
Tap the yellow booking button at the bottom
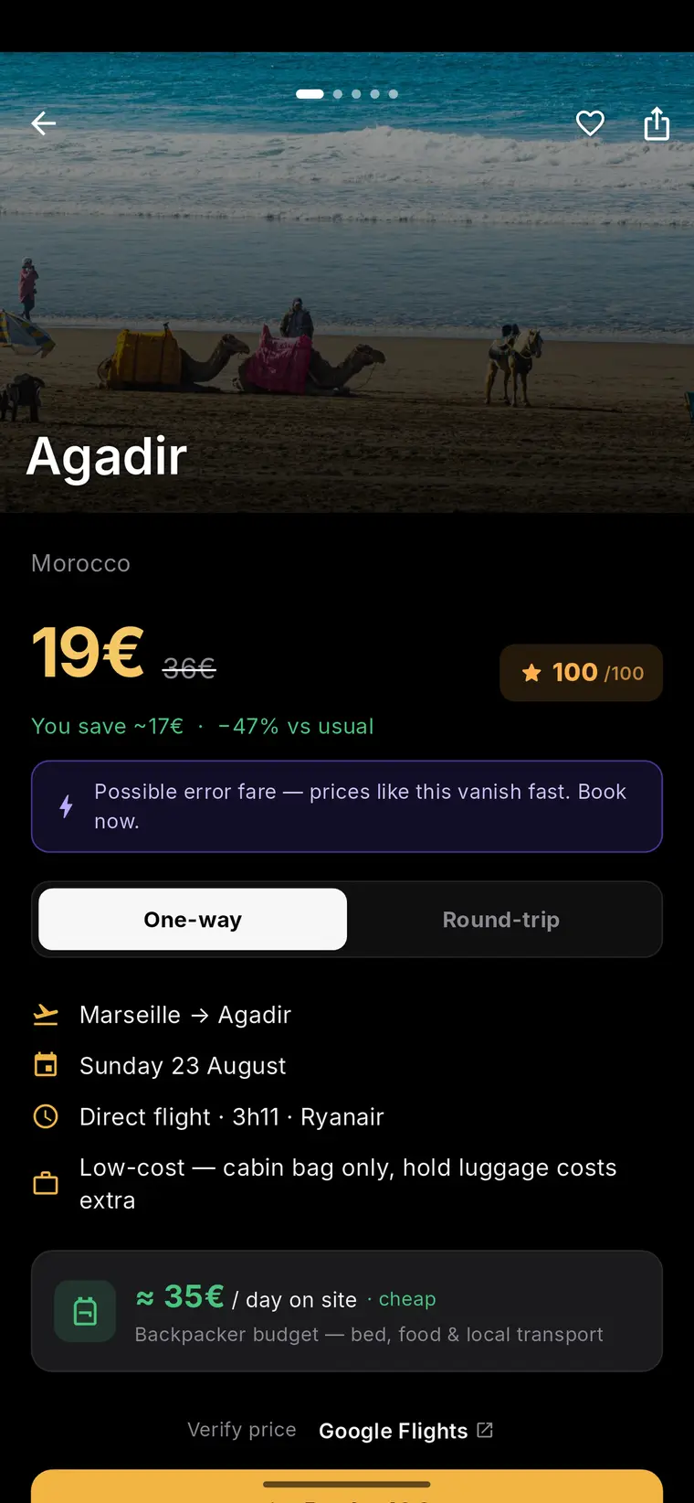pyautogui.click(x=347, y=1487)
